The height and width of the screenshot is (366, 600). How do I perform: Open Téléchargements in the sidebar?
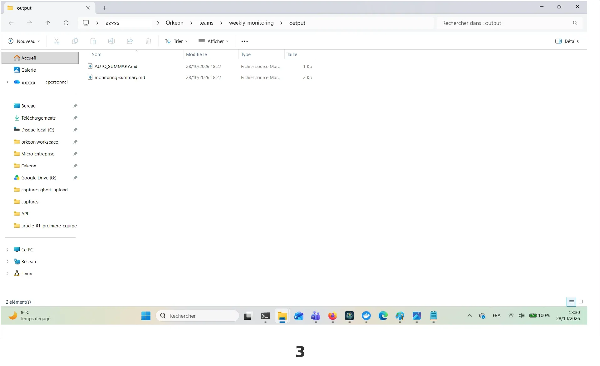pos(38,118)
